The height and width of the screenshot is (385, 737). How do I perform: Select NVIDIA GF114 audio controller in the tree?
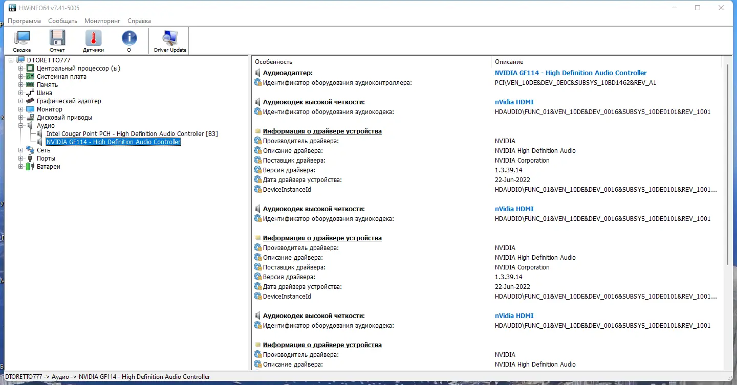[113, 142]
